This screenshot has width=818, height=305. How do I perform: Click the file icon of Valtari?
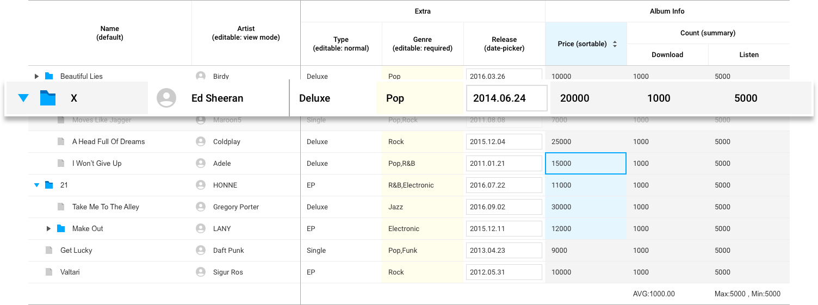[49, 272]
